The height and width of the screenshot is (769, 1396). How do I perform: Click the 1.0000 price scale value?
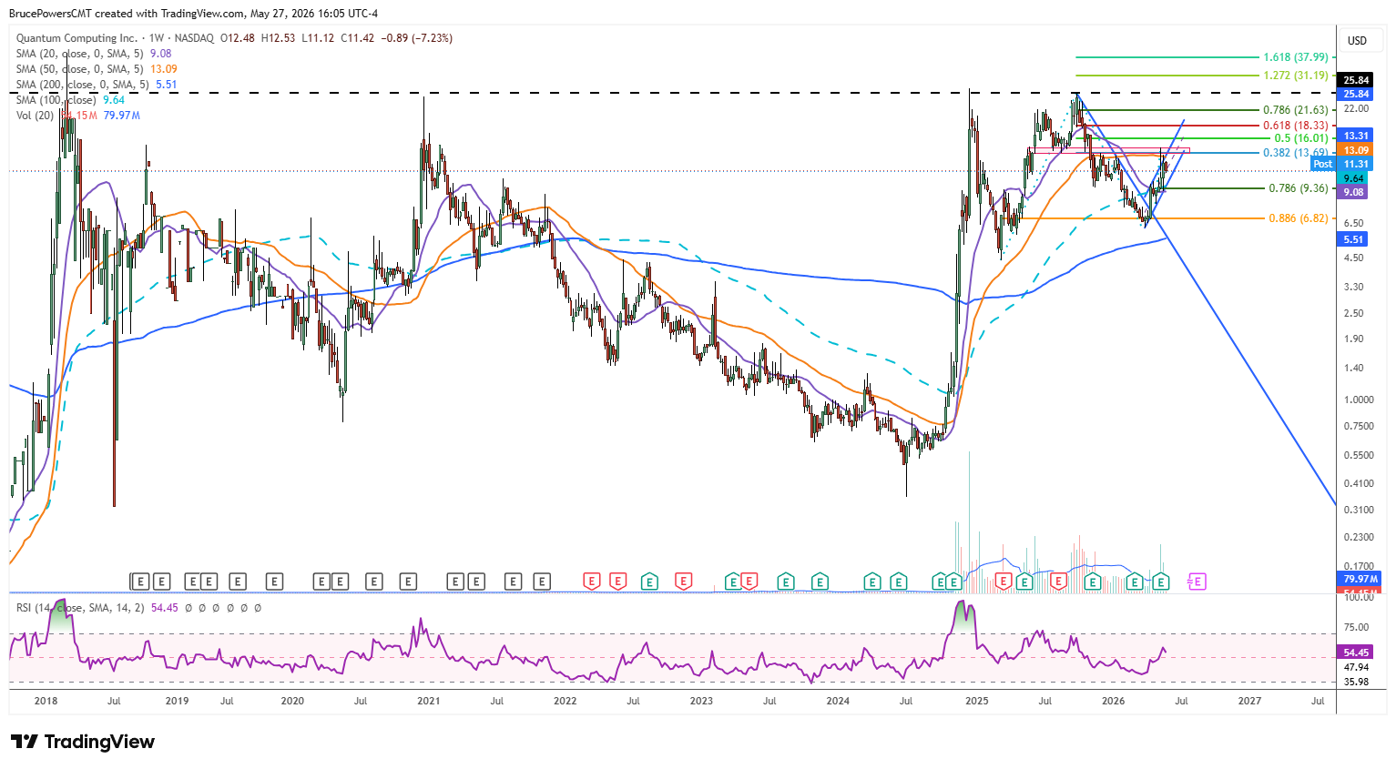(1358, 400)
